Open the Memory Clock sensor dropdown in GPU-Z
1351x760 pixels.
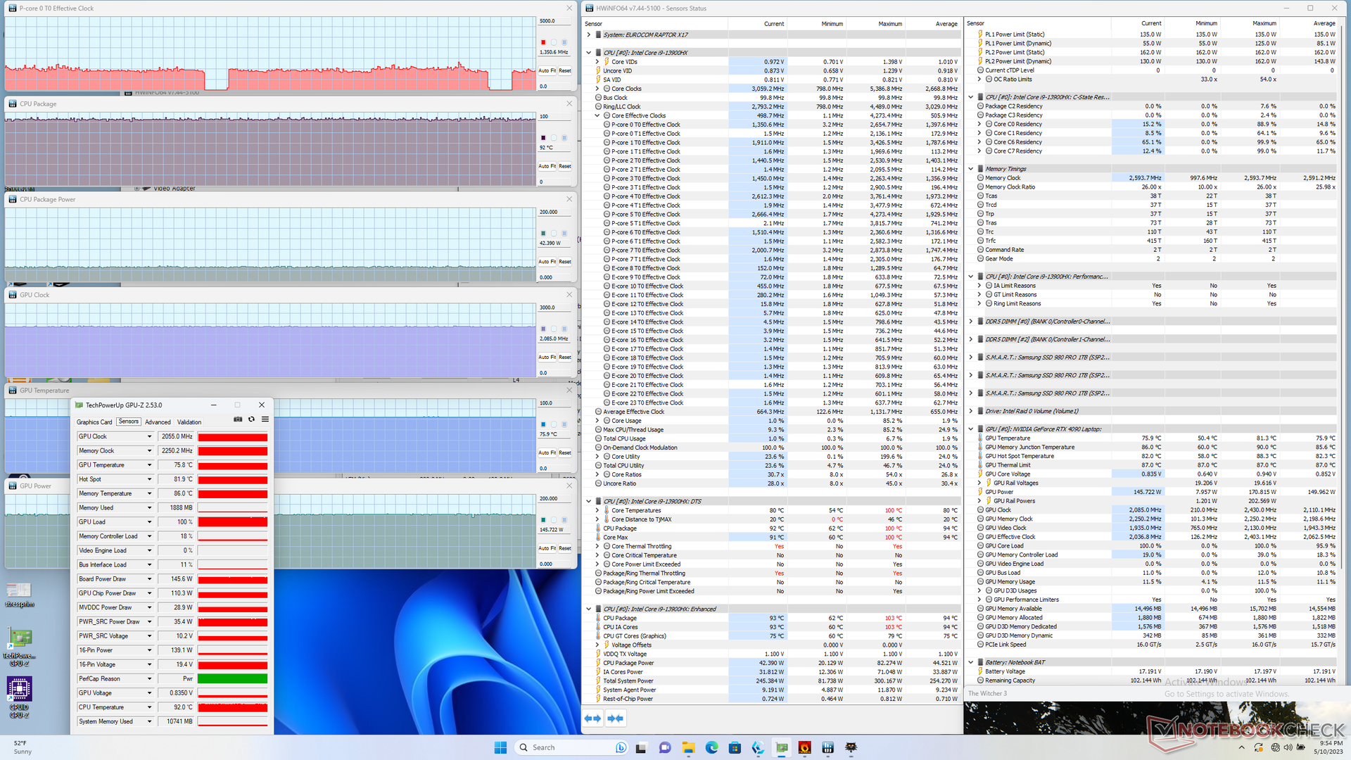(x=149, y=450)
